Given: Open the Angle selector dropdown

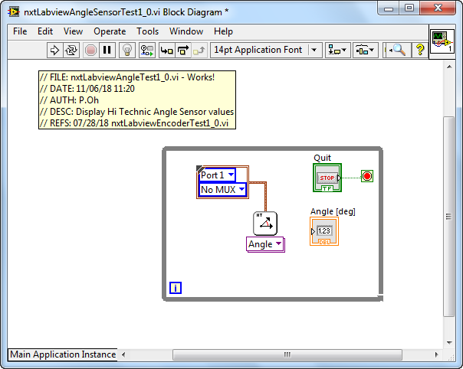Looking at the screenshot, I should [x=265, y=244].
